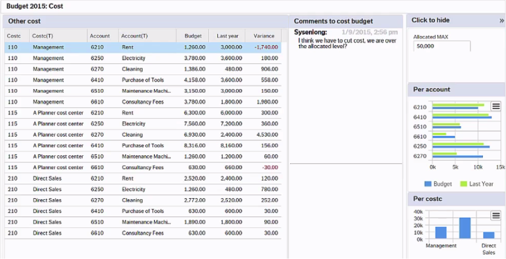Select the variance cell -1,740.00
The image size is (506, 259).
pyautogui.click(x=266, y=47)
